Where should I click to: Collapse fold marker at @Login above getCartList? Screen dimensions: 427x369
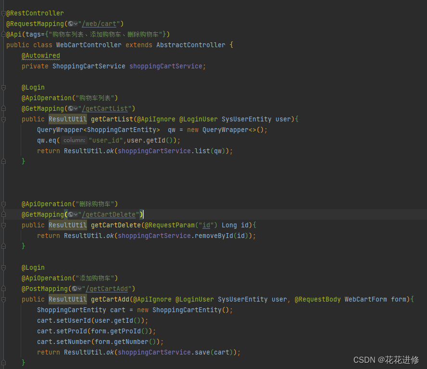click(x=3, y=88)
